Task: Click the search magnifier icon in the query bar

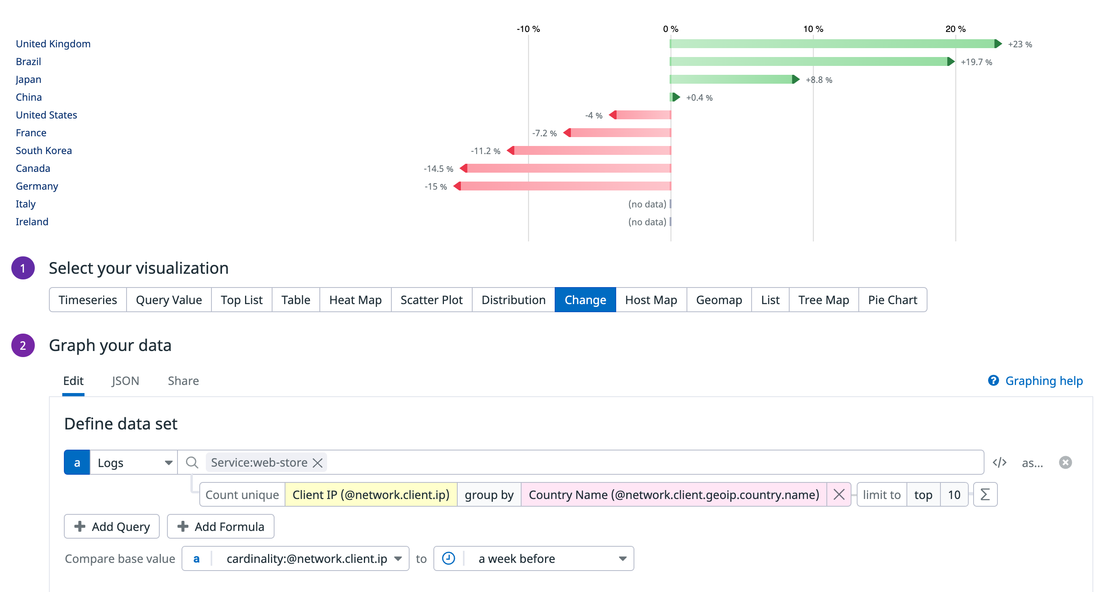Action: pyautogui.click(x=192, y=462)
